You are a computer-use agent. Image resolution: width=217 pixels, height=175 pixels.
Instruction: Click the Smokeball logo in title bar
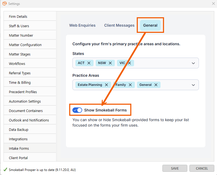tap(5, 3)
